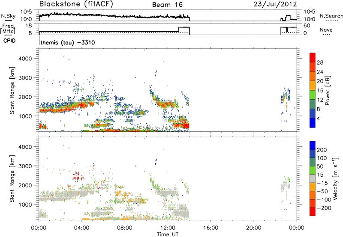The width and height of the screenshot is (343, 237).
Task: Click the gray segment of velocity colorbar
Action: click(313, 178)
